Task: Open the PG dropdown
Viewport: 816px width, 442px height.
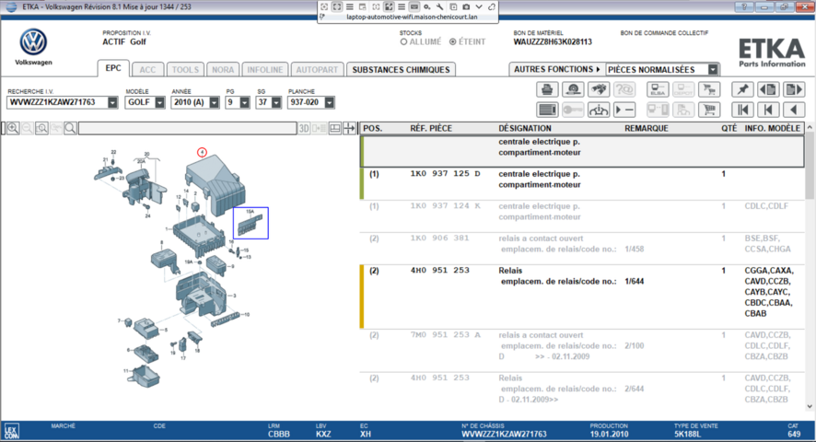Action: point(245,102)
